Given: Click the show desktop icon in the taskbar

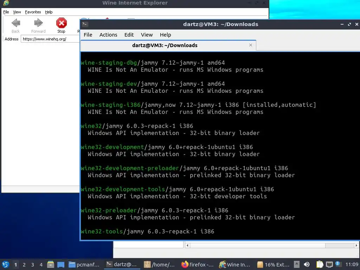Looking at the screenshot, I should (x=60, y=264).
